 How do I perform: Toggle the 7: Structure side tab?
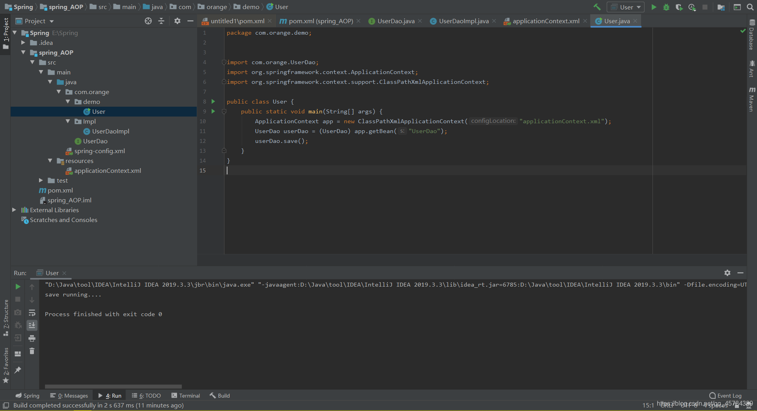pyautogui.click(x=6, y=317)
